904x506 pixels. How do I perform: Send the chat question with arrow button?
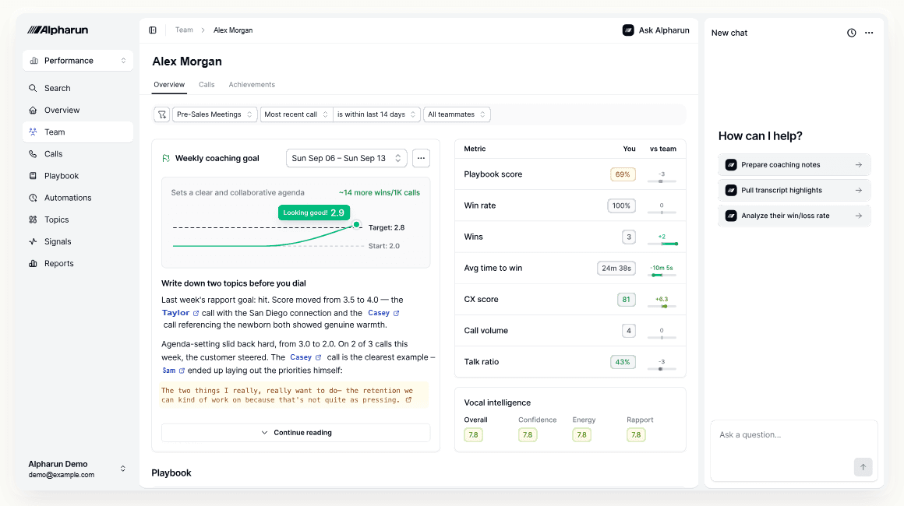pos(863,467)
